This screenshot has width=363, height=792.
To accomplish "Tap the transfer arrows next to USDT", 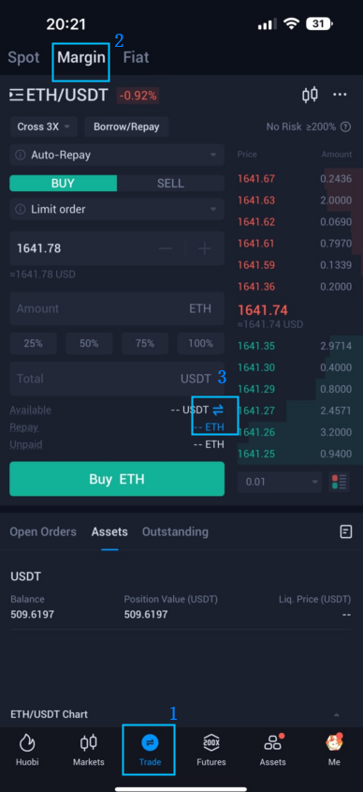I will click(218, 410).
